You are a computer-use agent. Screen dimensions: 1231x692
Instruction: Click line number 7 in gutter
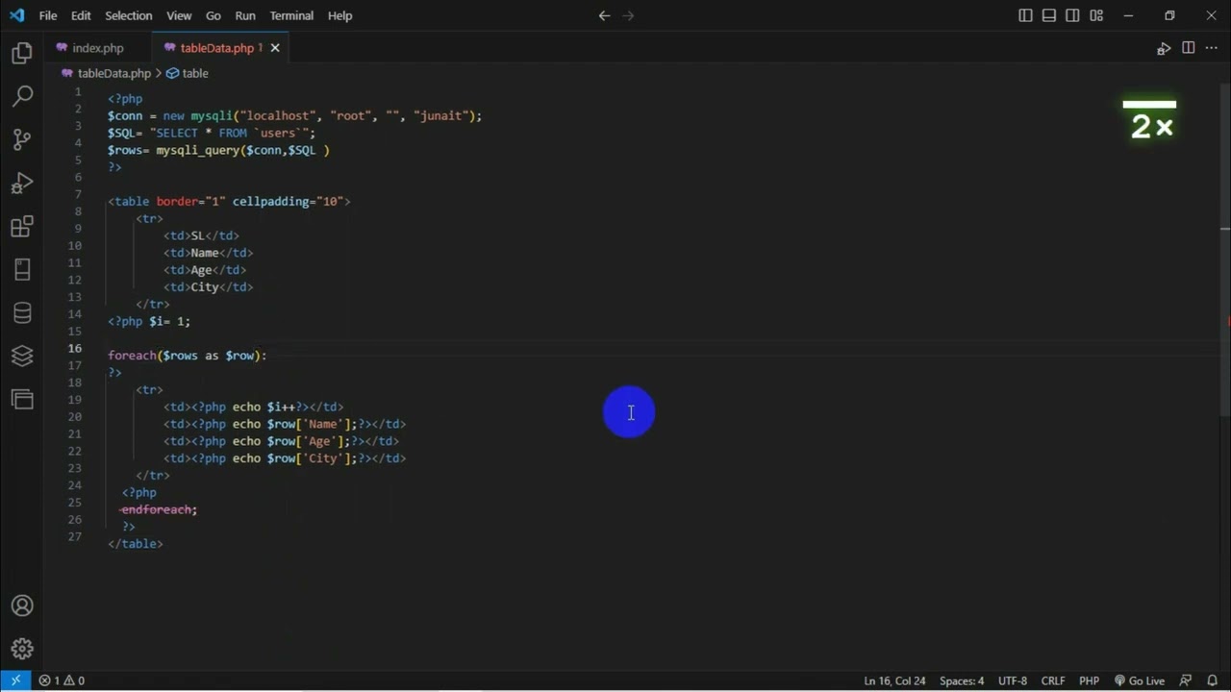click(x=78, y=194)
